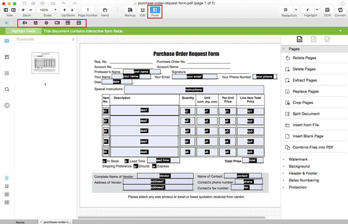This screenshot has width=348, height=224.
Task: Open the outline list sidebar icon
Action: point(7,73)
